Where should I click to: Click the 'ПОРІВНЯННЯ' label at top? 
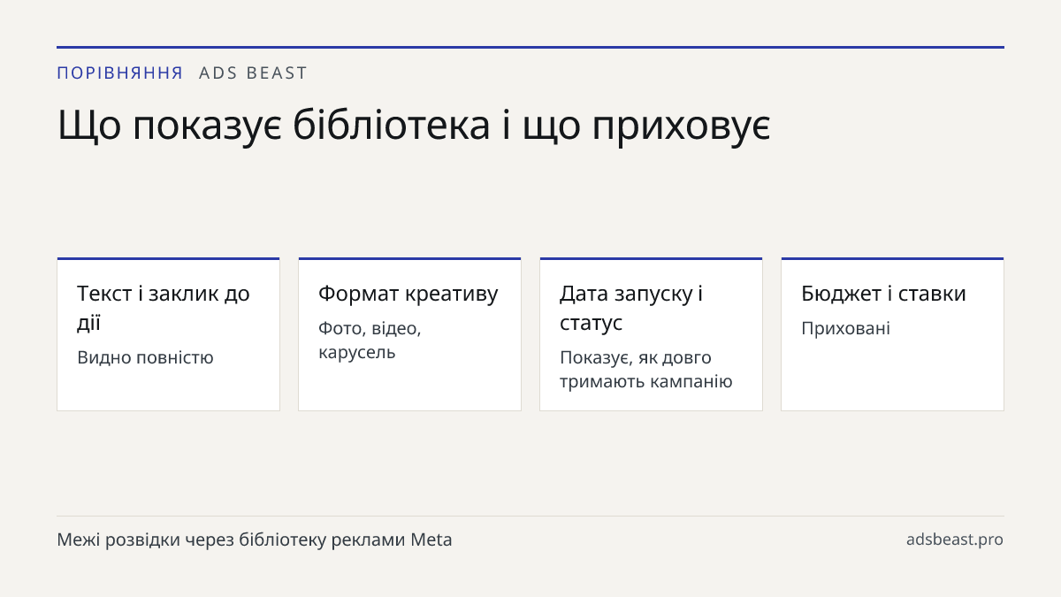click(x=120, y=73)
